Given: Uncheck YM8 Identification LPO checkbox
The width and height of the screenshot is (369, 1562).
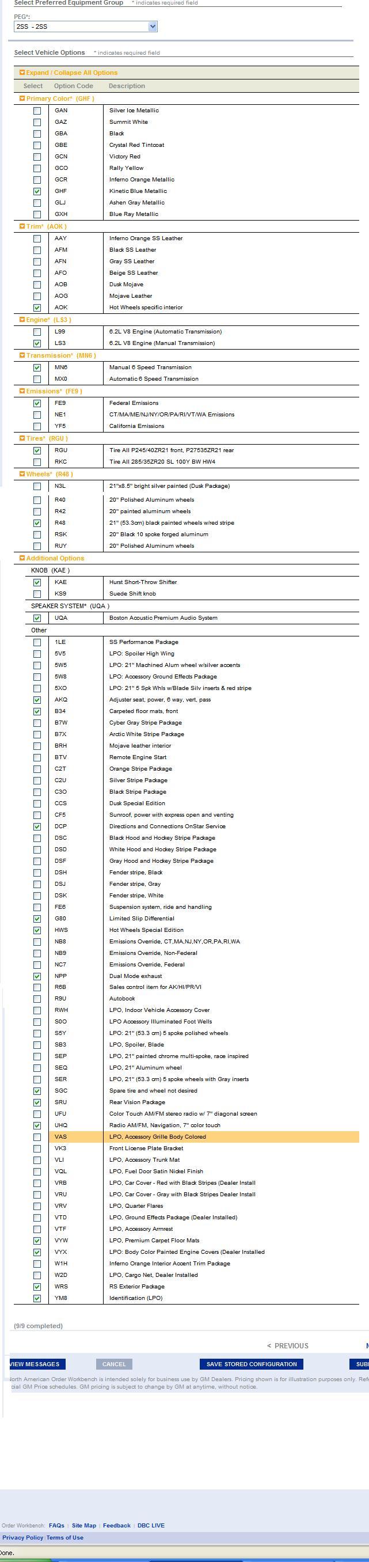Looking at the screenshot, I should point(37,1298).
